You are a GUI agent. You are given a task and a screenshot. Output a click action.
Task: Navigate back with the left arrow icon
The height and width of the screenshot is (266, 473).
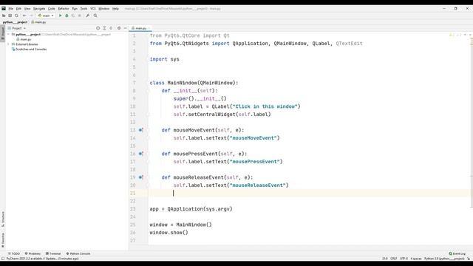point(24,16)
